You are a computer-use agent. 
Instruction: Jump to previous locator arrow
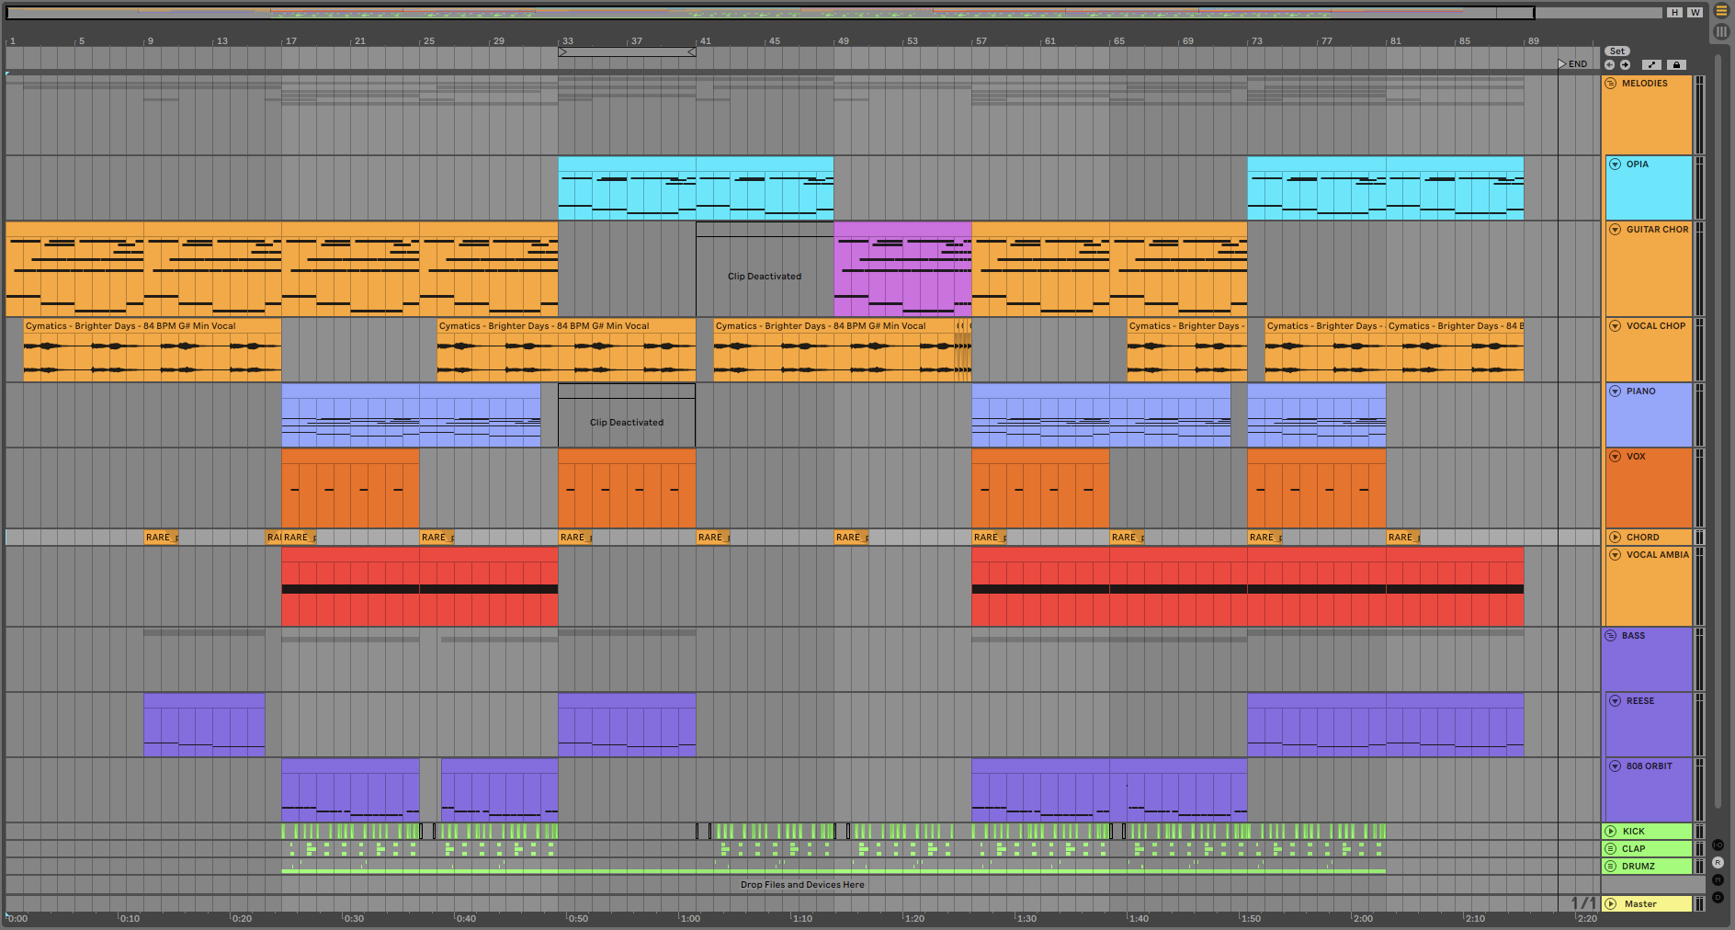[x=1609, y=64]
